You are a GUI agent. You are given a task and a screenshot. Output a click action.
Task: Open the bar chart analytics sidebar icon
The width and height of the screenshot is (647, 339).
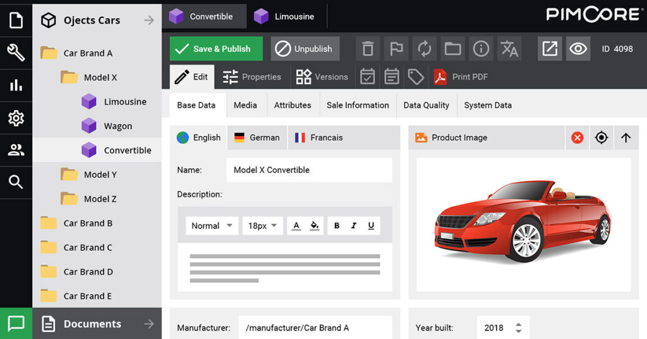(16, 85)
